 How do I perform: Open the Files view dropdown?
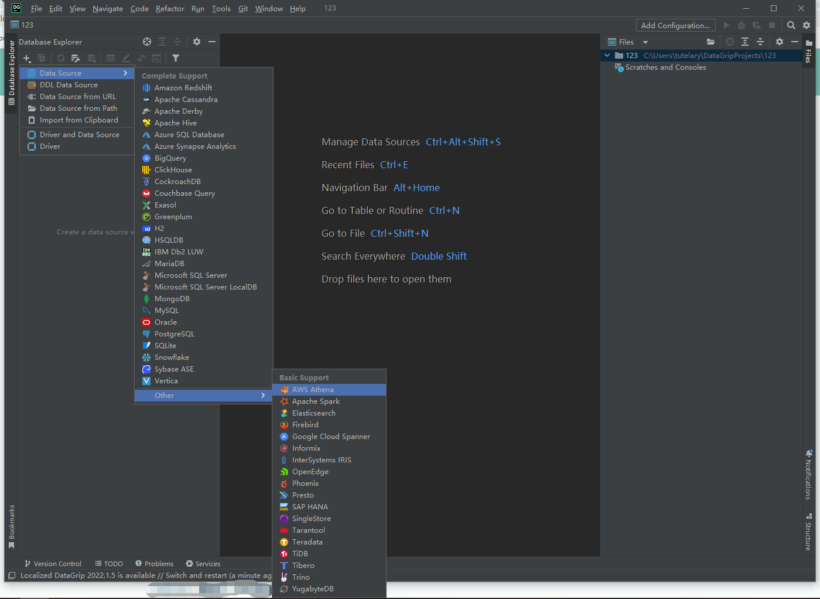(645, 42)
